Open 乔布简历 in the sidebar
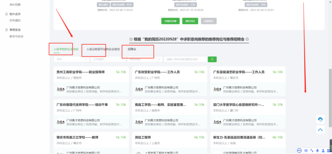 tap(15, 20)
